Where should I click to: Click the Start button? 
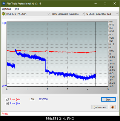coord(108,99)
